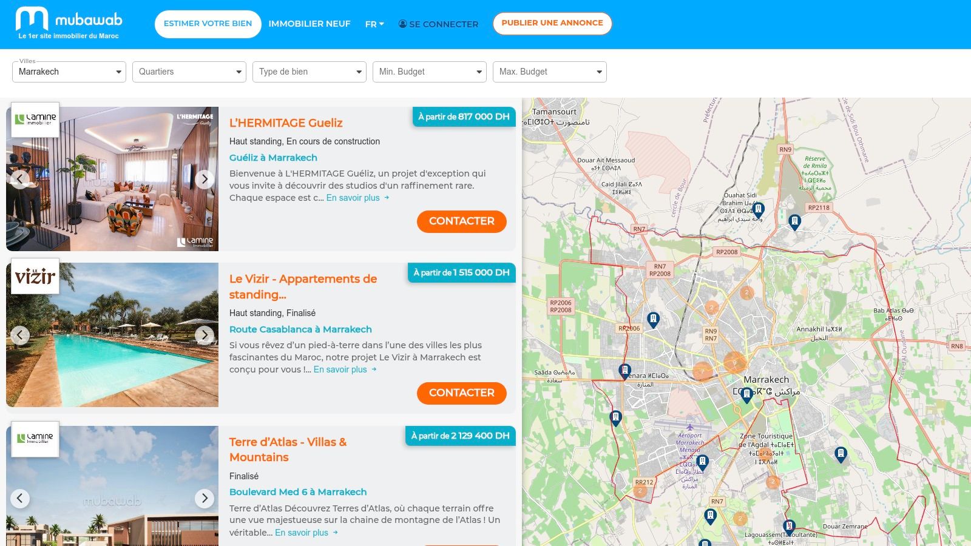Click Route Casablanca à Marrakech location link

click(300, 329)
